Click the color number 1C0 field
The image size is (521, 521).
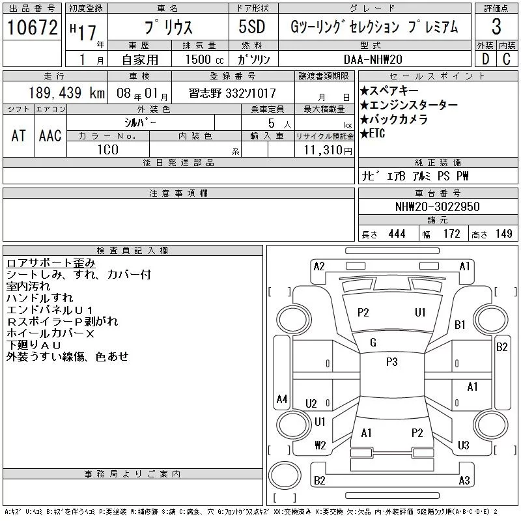(108, 150)
